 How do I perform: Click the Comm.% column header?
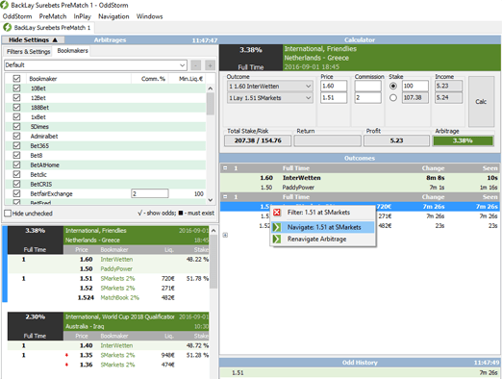[x=153, y=79]
